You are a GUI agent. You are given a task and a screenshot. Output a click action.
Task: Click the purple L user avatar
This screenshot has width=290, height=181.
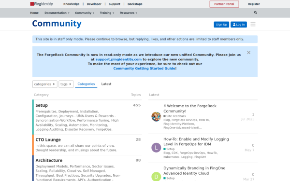pyautogui.click(x=156, y=148)
